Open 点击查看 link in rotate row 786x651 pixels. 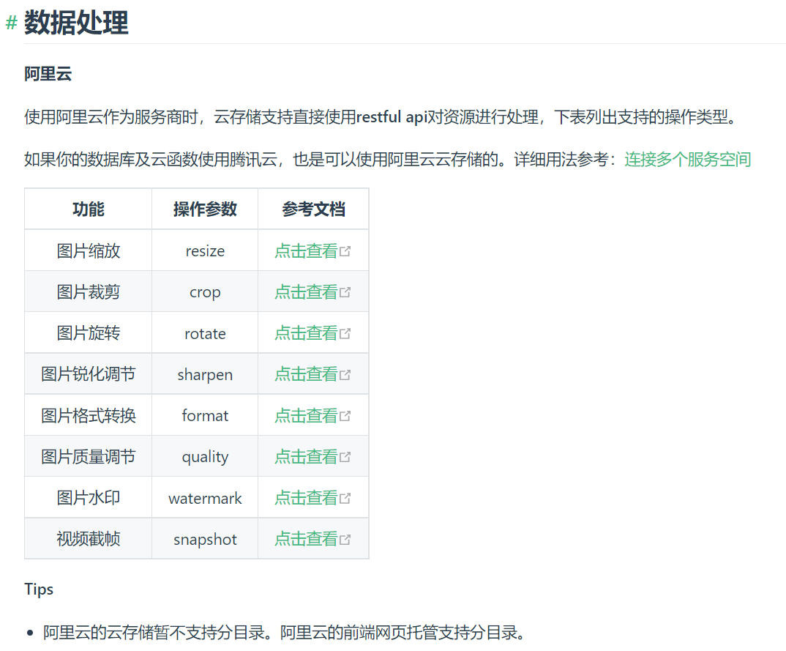click(306, 333)
